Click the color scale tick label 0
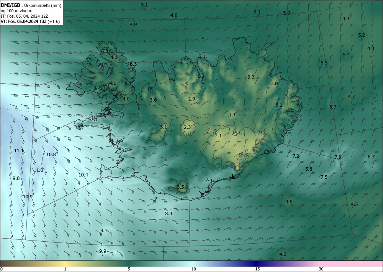The width and height of the screenshot is (383, 272). (x=2, y=269)
